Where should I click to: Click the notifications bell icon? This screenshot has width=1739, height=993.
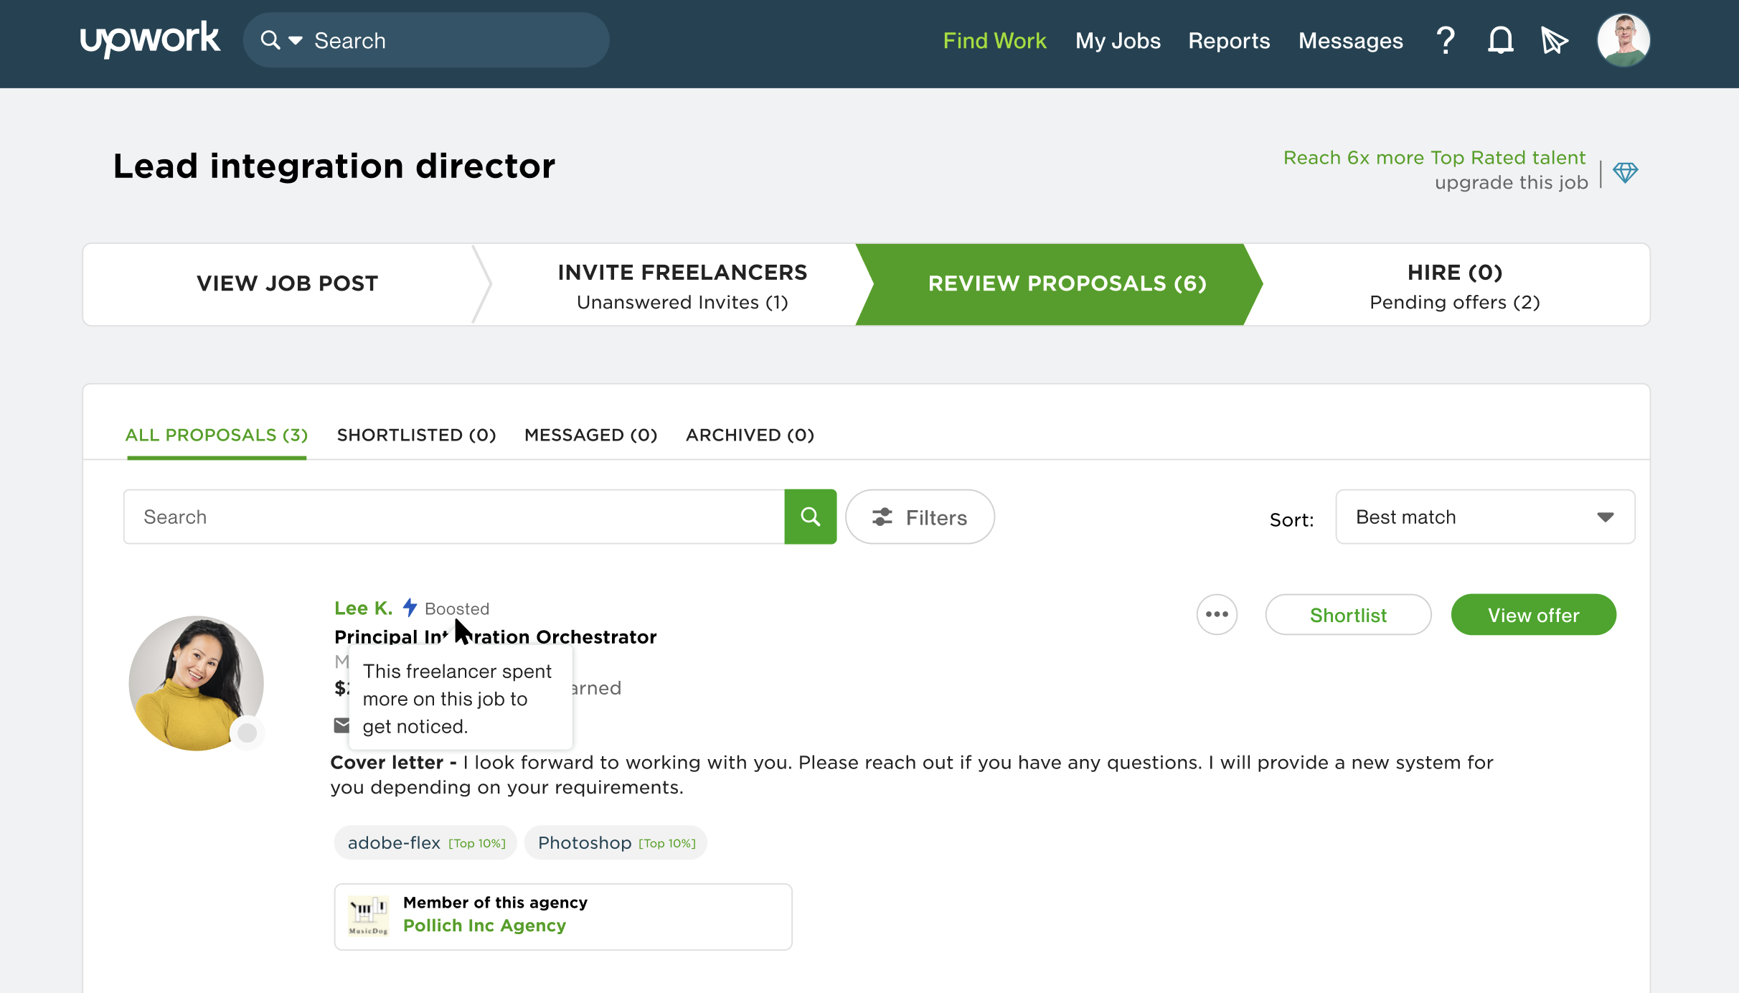(1500, 39)
